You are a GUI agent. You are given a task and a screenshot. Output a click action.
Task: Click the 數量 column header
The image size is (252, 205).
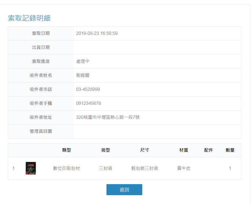(230, 150)
